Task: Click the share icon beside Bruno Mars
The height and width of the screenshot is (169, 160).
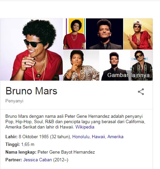Action: tap(141, 92)
